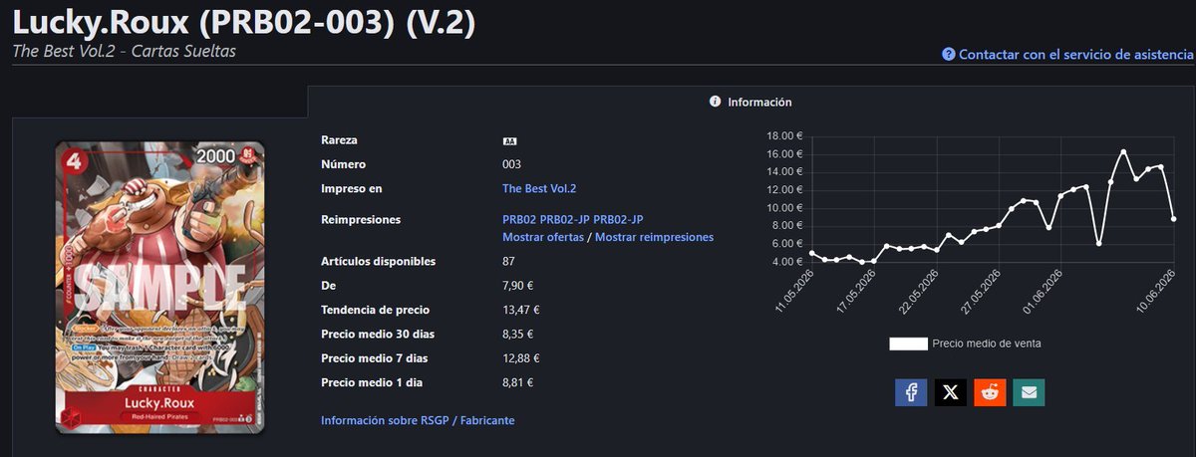Toggle the Precio medio de venta legend swatch

[907, 343]
